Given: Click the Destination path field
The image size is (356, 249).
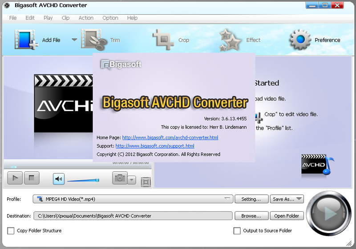Looking at the screenshot, I should [133, 216].
